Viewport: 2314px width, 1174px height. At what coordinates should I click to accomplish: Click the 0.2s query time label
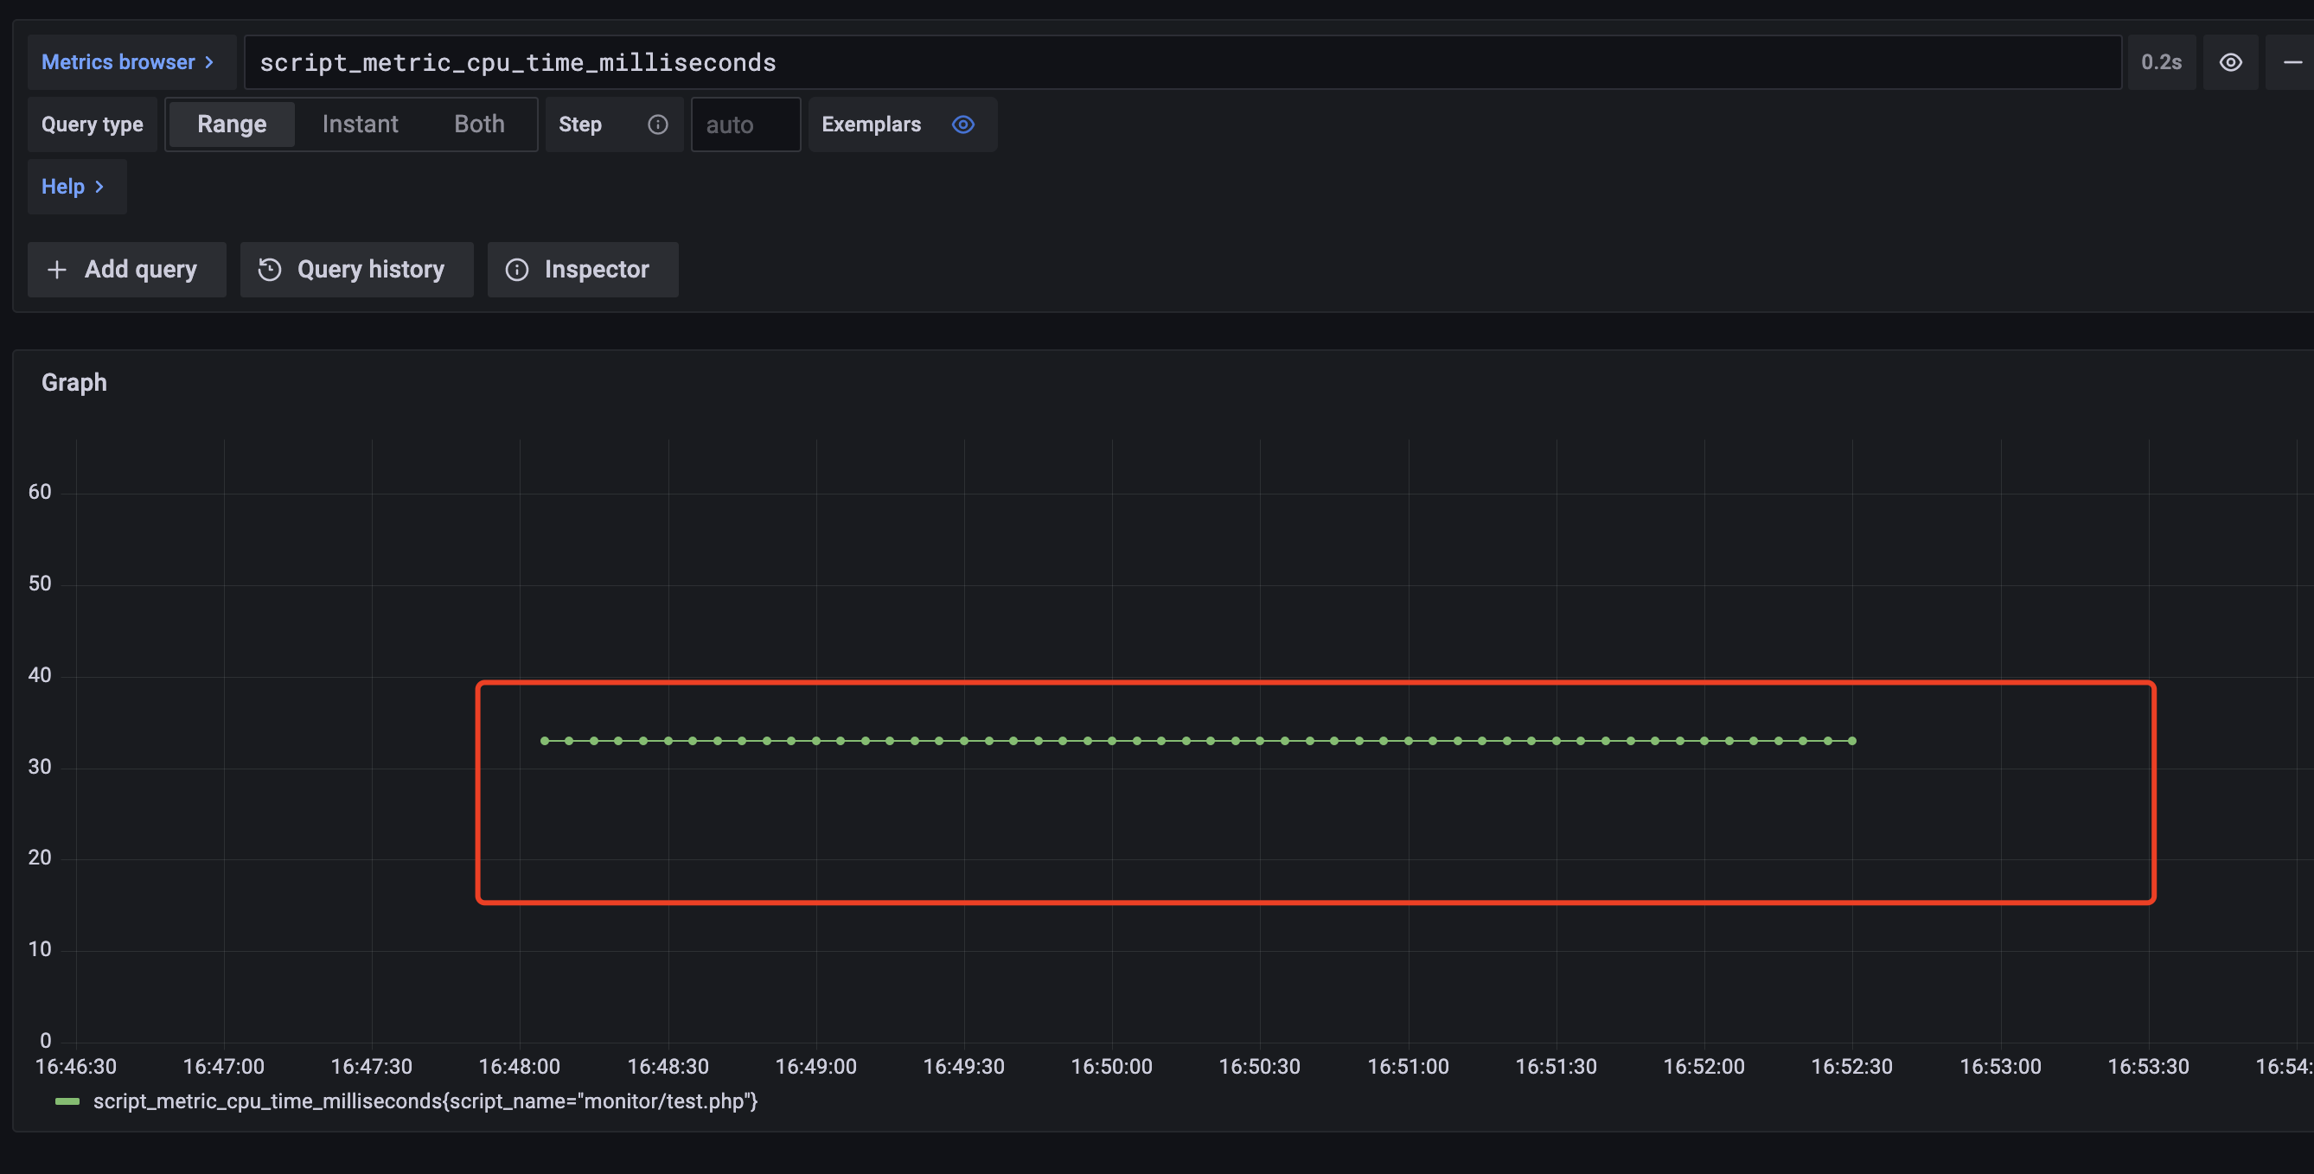(2161, 62)
